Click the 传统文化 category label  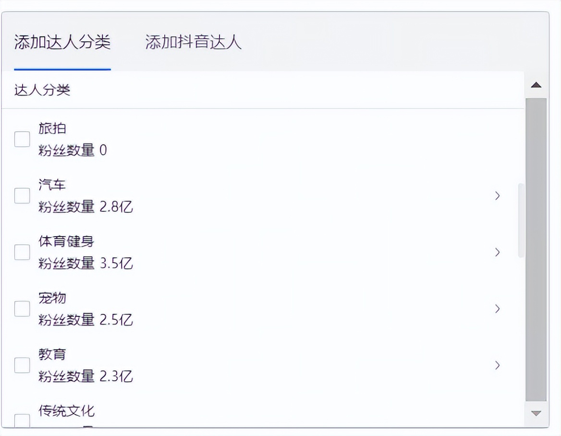(66, 411)
